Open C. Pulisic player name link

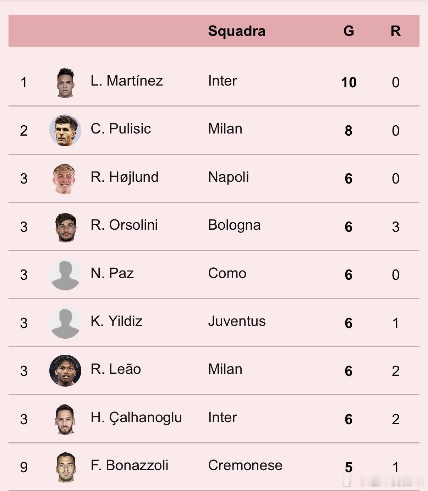pos(121,129)
